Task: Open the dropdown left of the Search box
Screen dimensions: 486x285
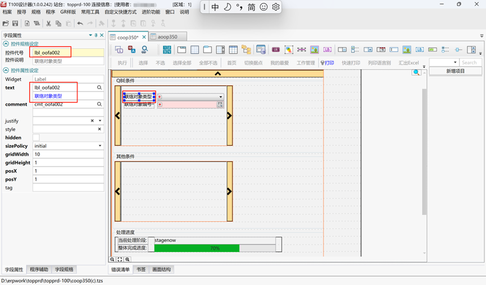Action: pos(455,62)
